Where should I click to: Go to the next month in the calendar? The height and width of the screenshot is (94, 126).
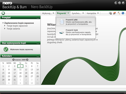click(x=27, y=60)
